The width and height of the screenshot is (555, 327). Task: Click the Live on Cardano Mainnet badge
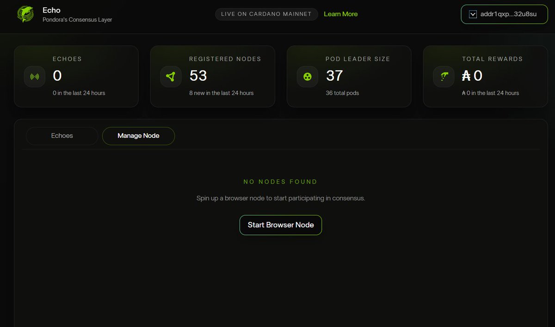(x=267, y=14)
